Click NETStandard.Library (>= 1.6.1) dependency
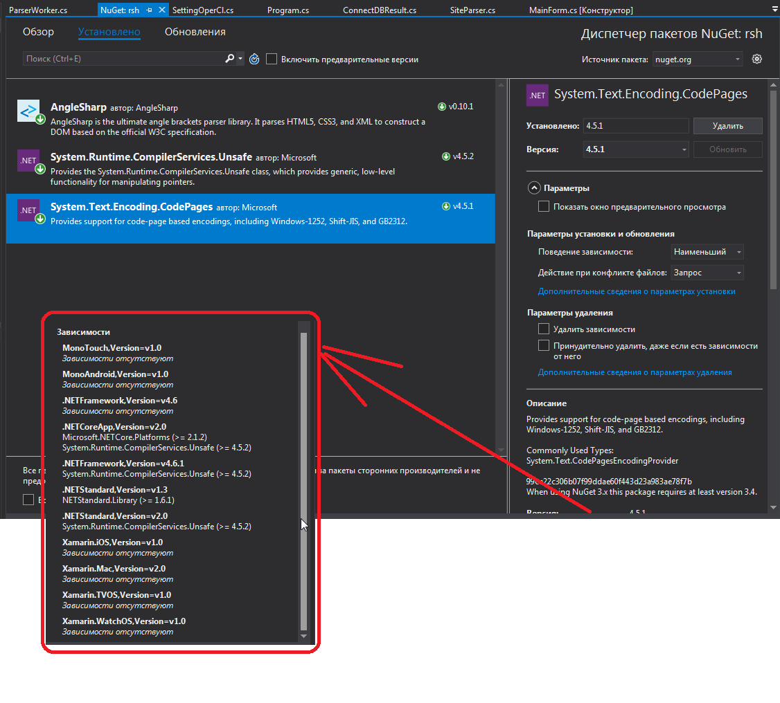780x703 pixels. 118,500
